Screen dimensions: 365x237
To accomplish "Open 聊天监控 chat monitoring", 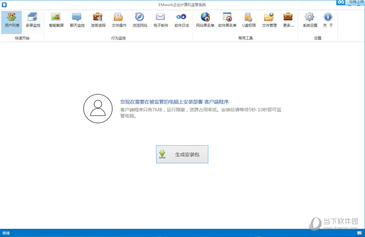I will [77, 21].
